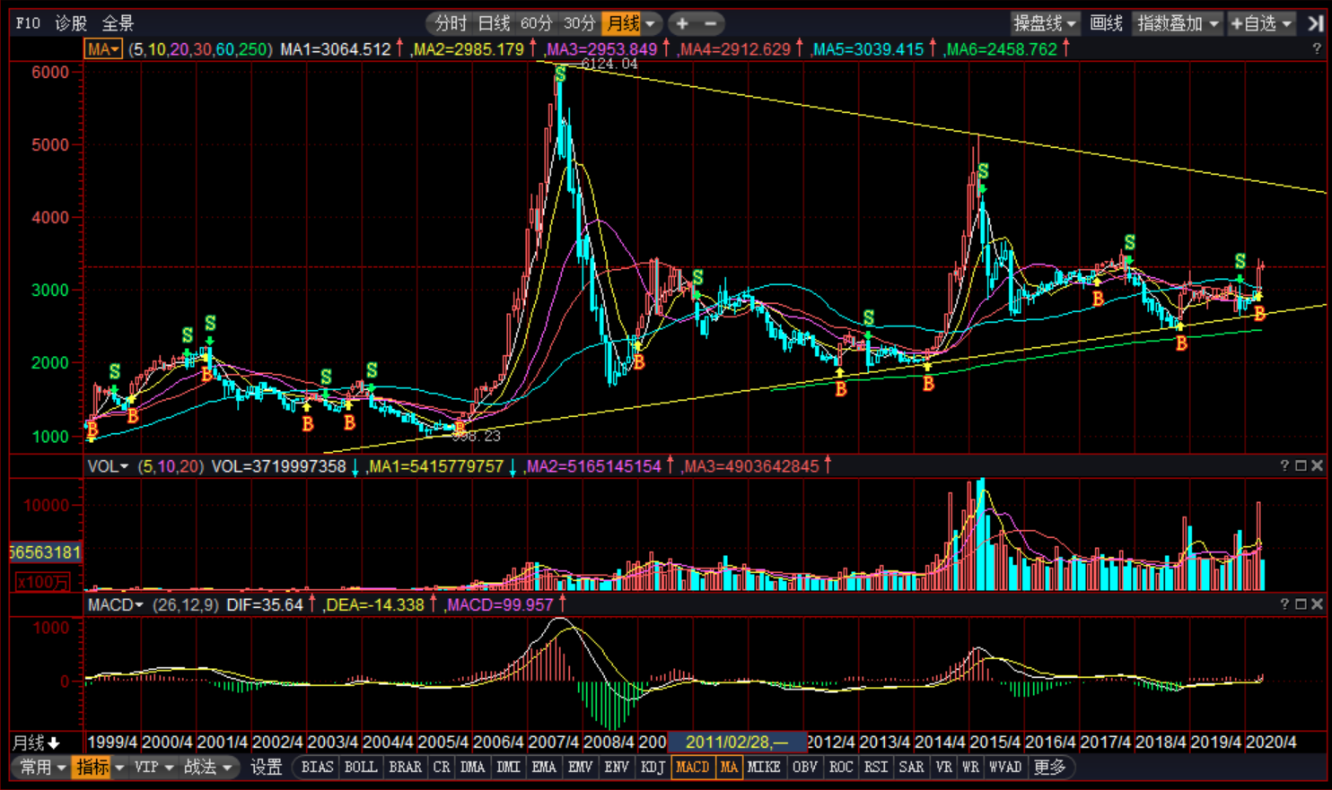Collapse the side panel with top-right arrow icon
Viewport: 1332px width, 790px height.
click(x=1315, y=23)
